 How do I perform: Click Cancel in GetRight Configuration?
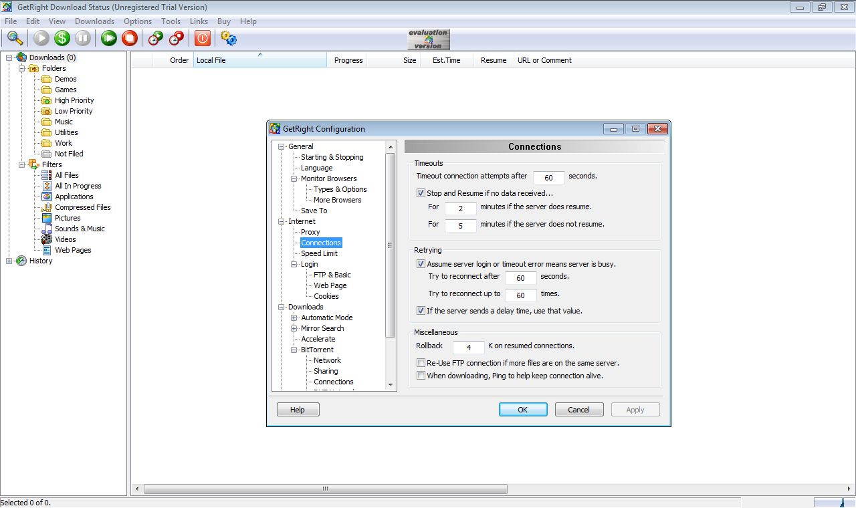(579, 410)
